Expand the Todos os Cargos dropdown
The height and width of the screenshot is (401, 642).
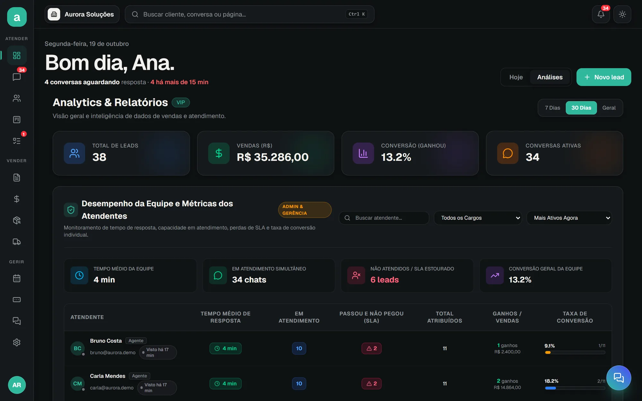(478, 218)
